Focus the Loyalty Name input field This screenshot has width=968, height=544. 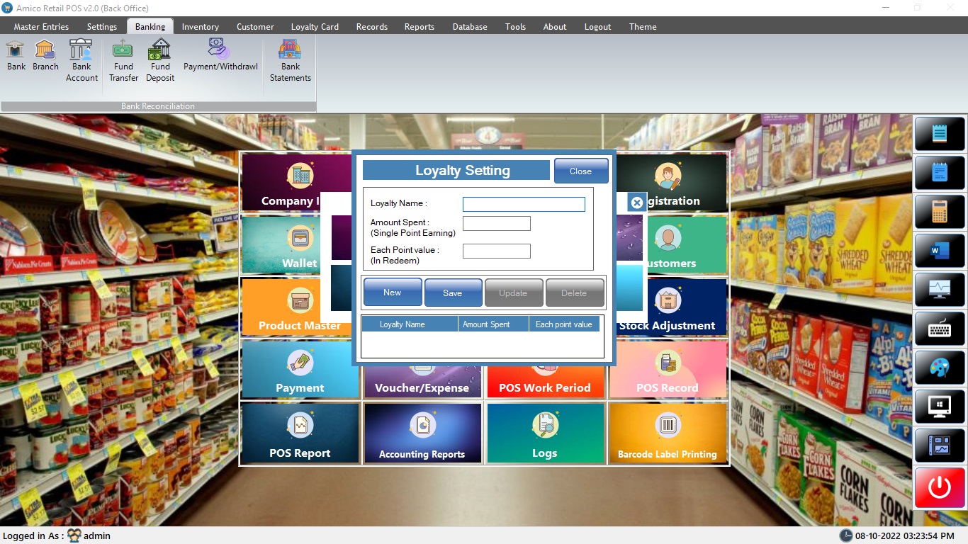[524, 204]
